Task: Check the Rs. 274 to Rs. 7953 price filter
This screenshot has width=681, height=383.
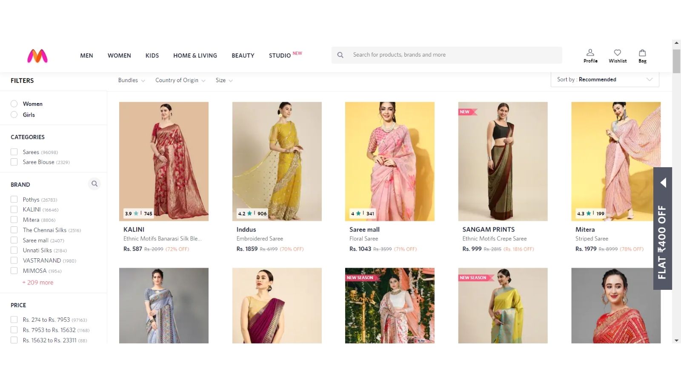Action: (14, 319)
